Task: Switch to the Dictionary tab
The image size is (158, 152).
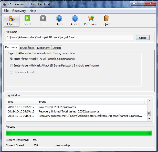Action: pyautogui.click(x=43, y=48)
